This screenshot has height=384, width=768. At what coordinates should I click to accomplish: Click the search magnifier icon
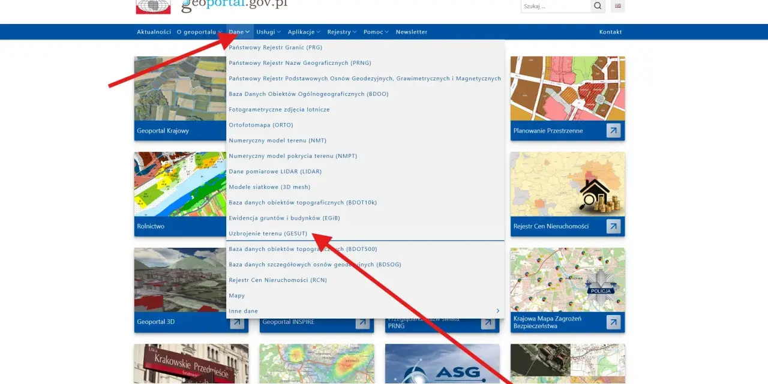[x=598, y=6]
